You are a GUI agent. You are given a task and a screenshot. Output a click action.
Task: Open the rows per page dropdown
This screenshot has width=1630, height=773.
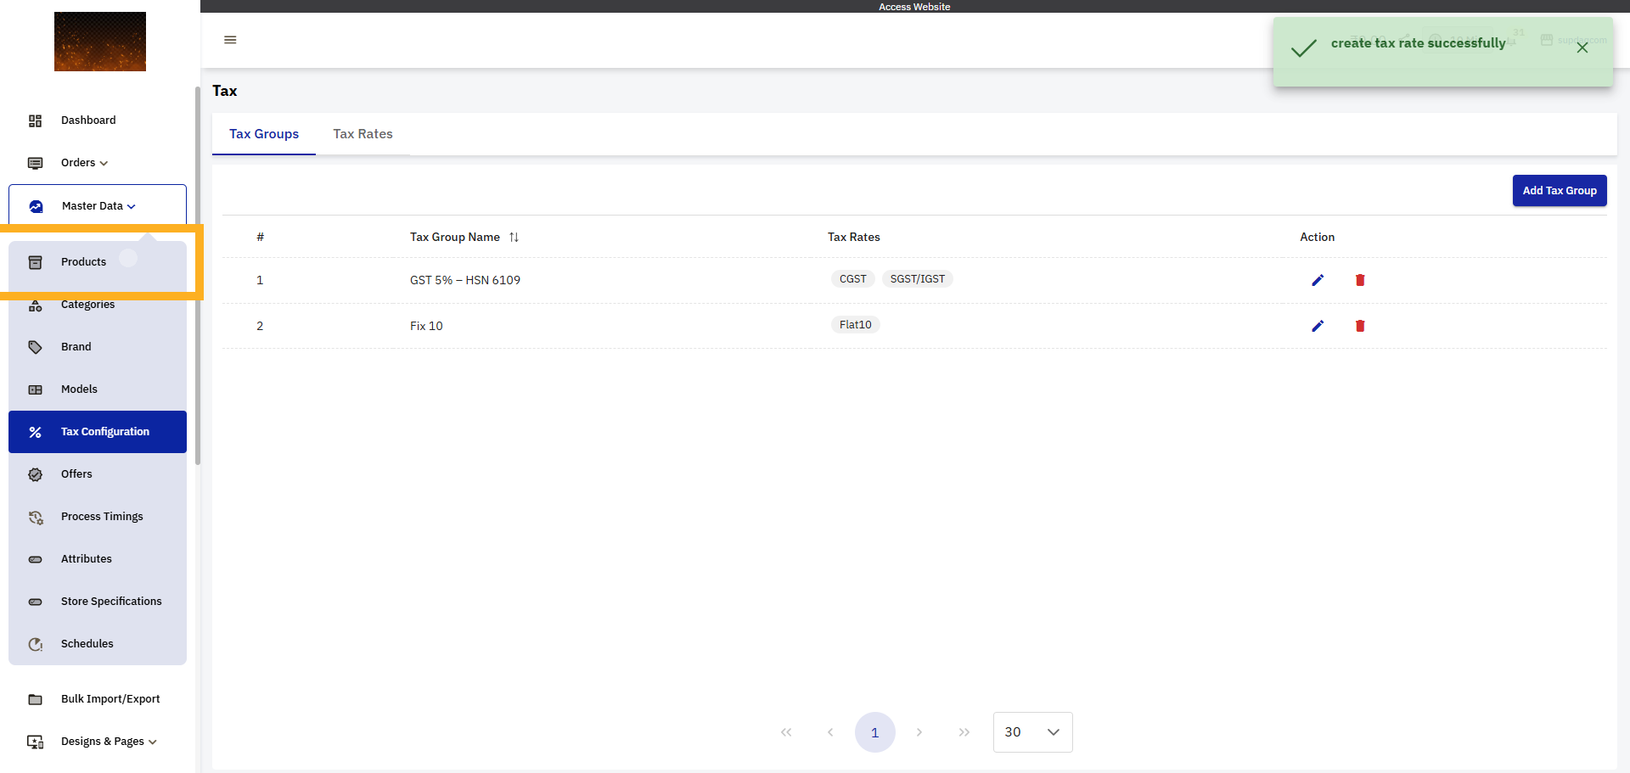[1033, 732]
